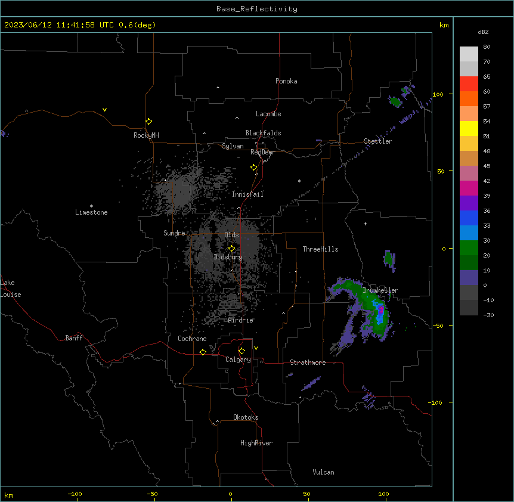Click the Lake Louise label
Image resolution: width=514 pixels, height=502 pixels.
(x=10, y=289)
